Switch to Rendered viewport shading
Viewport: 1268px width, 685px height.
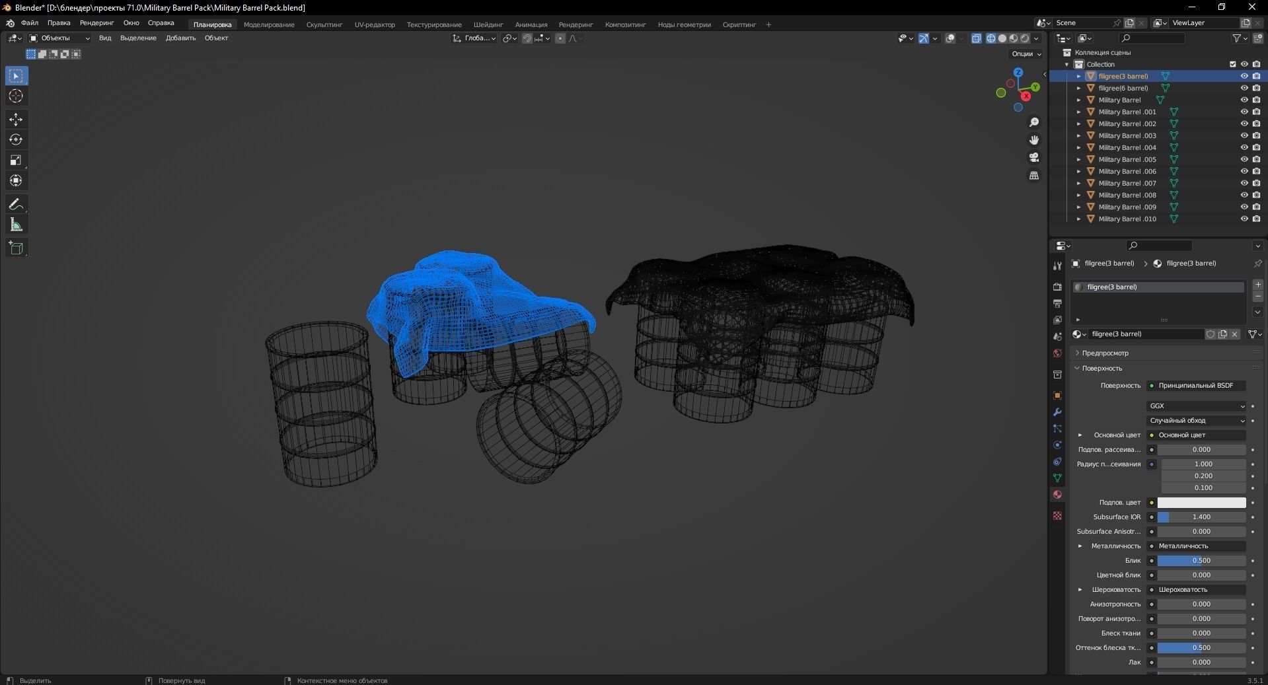[1025, 38]
